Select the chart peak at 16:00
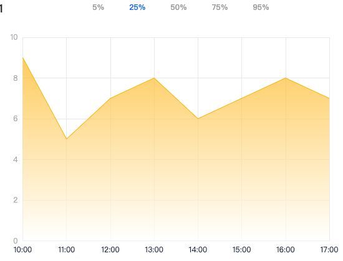This screenshot has width=343, height=261. [x=286, y=78]
